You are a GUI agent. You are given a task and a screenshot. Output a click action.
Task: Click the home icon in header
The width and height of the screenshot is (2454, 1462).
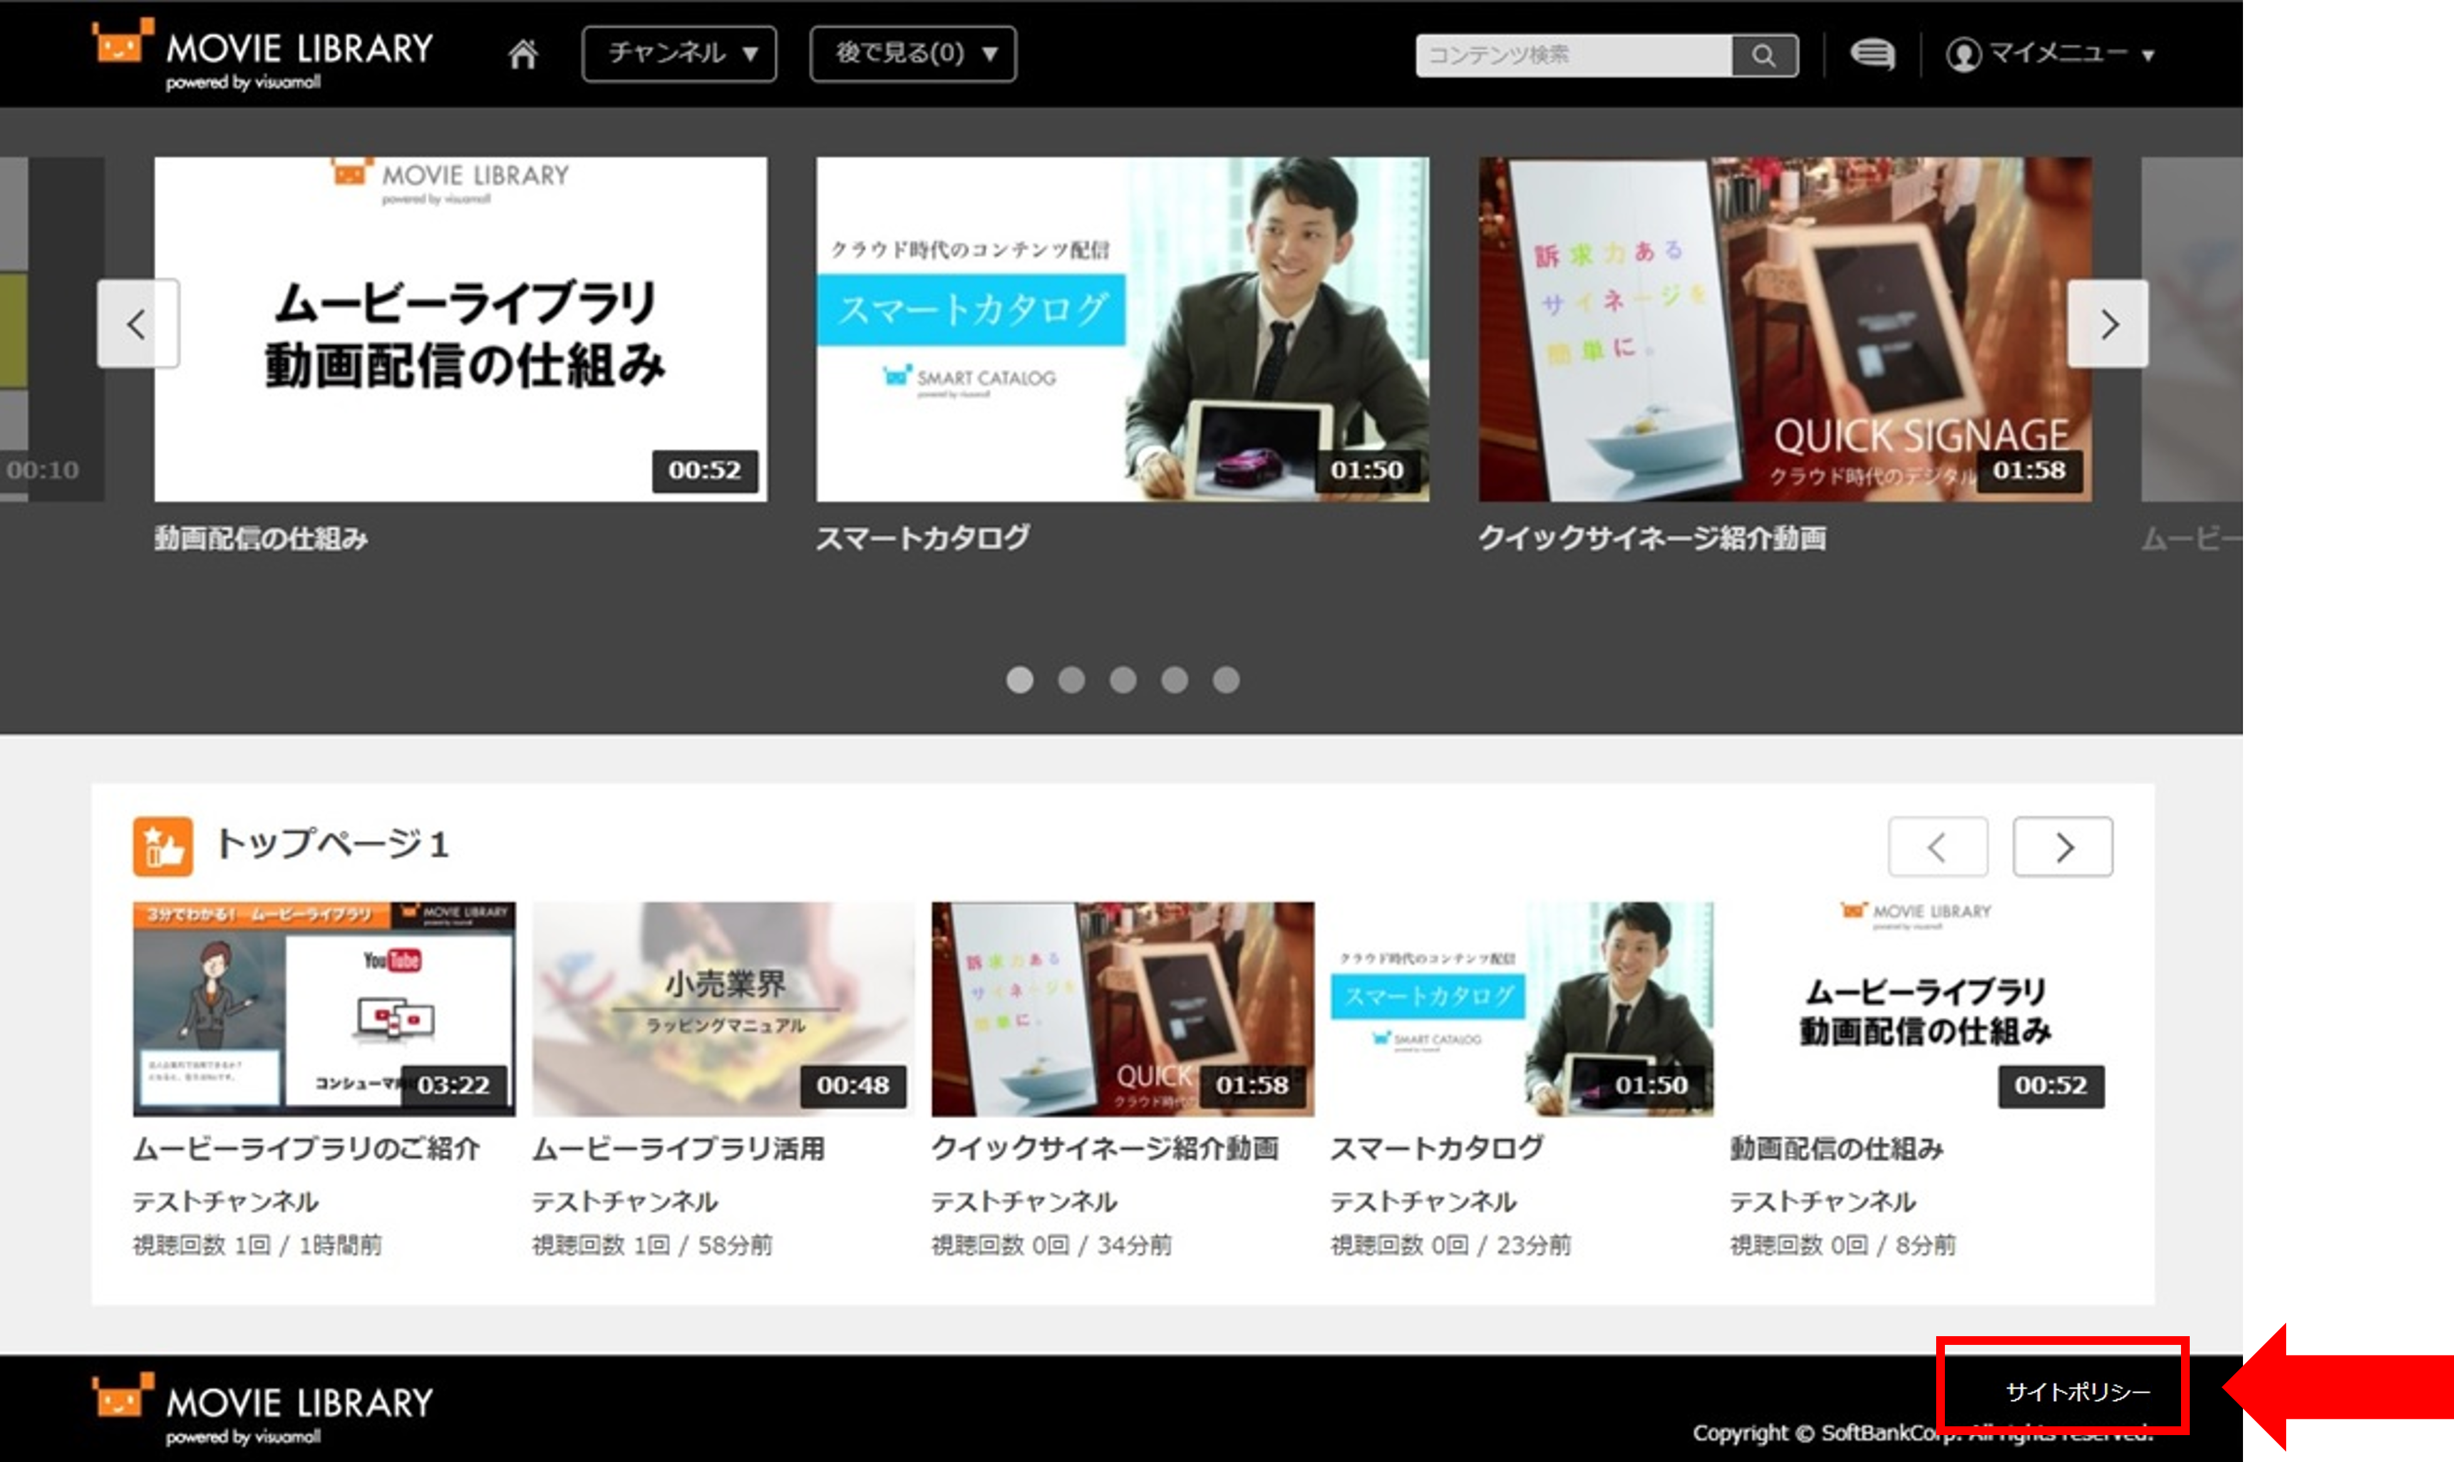(x=523, y=54)
